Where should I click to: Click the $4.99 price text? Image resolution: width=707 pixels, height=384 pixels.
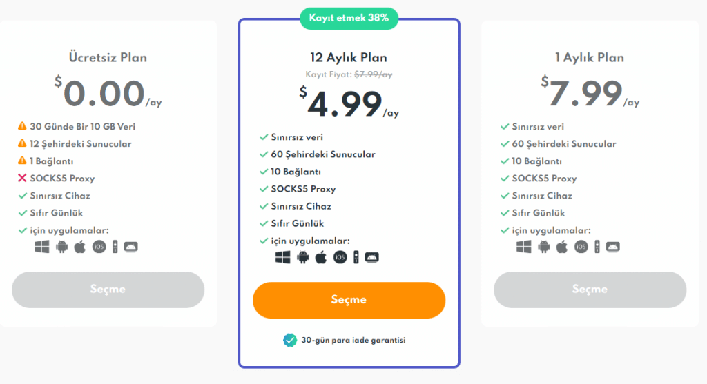tap(349, 103)
